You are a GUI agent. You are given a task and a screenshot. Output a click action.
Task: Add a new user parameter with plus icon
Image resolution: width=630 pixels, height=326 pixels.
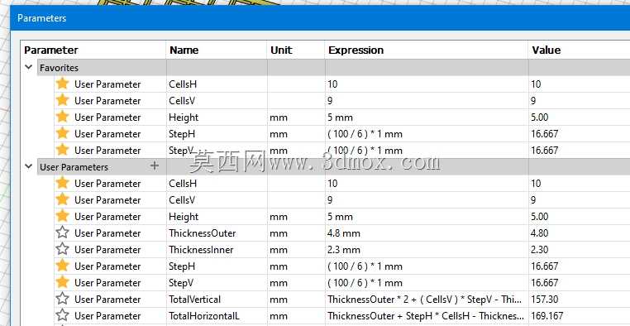(155, 165)
